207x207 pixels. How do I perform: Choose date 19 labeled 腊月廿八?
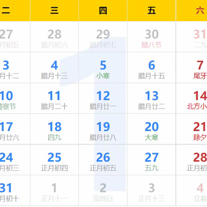pyautogui.click(x=103, y=129)
